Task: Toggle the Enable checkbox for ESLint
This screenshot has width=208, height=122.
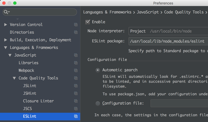Action: tap(88, 22)
